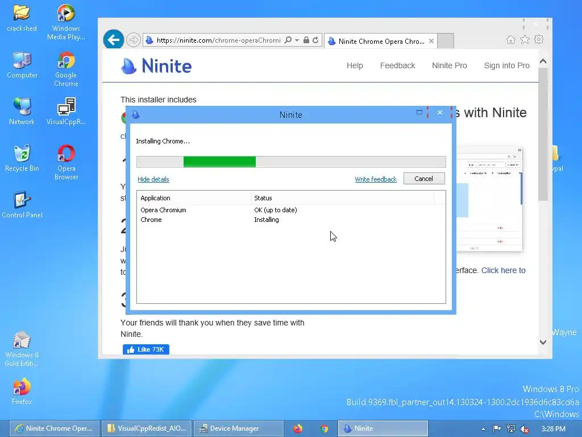Image resolution: width=582 pixels, height=437 pixels.
Task: Open the Network desktop icon
Action: pos(22,112)
